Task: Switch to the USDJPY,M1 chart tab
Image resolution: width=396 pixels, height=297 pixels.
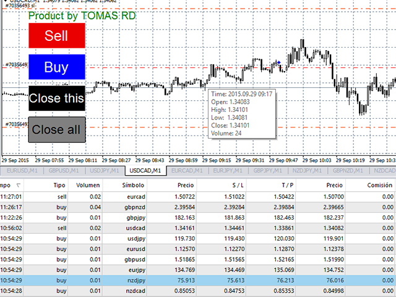Action: click(105, 171)
